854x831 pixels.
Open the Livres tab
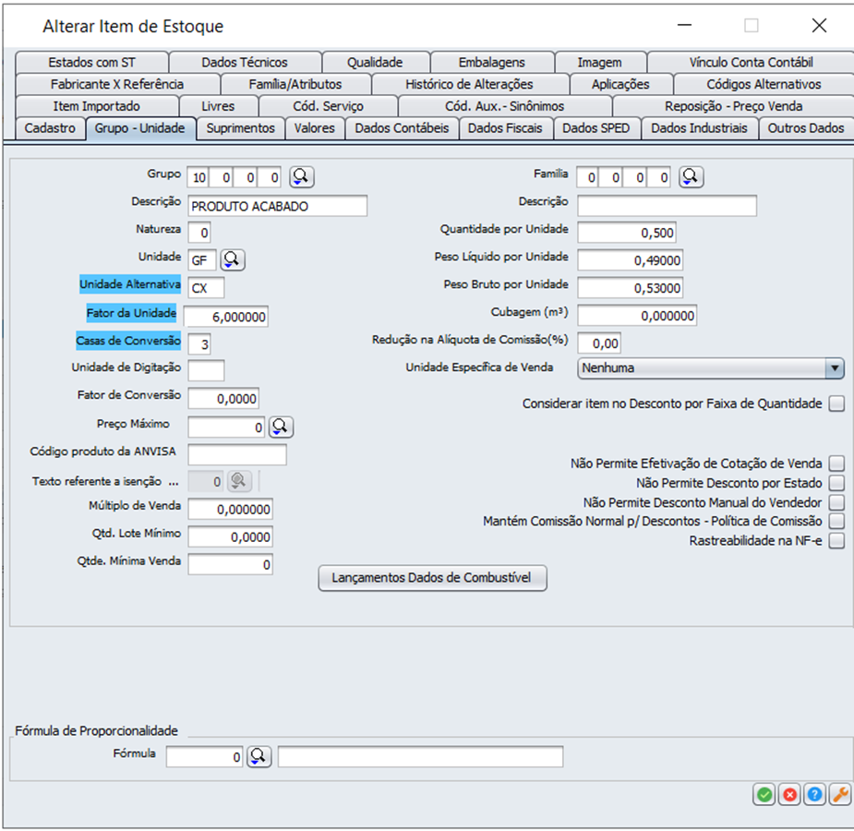[x=218, y=106]
